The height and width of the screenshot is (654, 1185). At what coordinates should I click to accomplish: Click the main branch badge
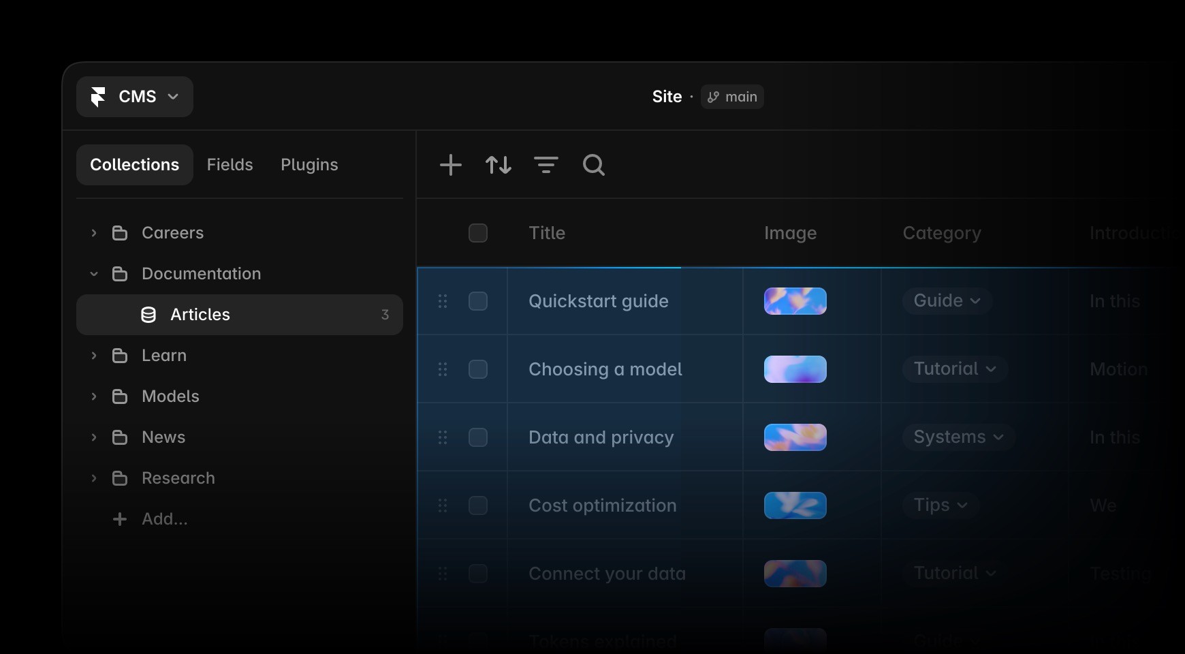[732, 97]
